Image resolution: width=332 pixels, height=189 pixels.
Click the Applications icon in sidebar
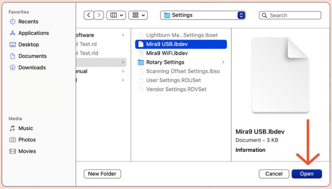point(13,33)
